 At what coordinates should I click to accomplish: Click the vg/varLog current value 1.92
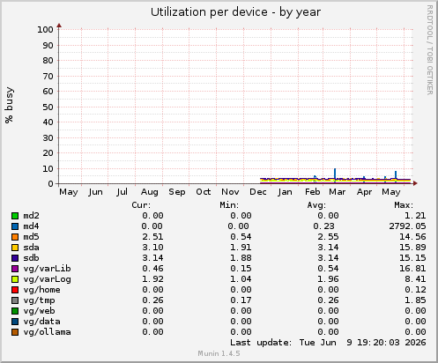pyautogui.click(x=152, y=279)
